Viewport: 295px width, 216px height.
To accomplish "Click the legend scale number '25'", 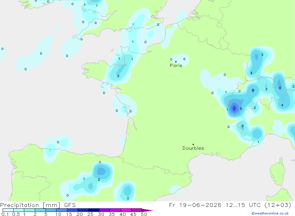I will [90, 214].
